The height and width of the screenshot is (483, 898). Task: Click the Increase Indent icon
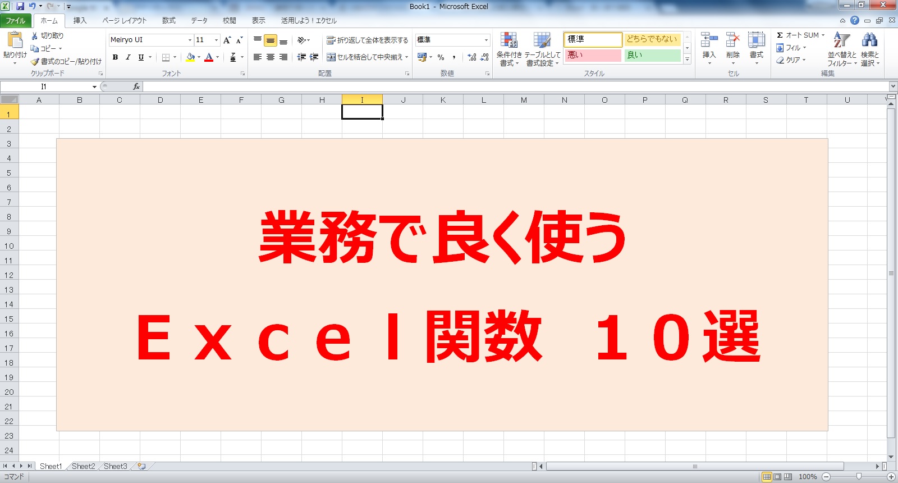click(314, 57)
